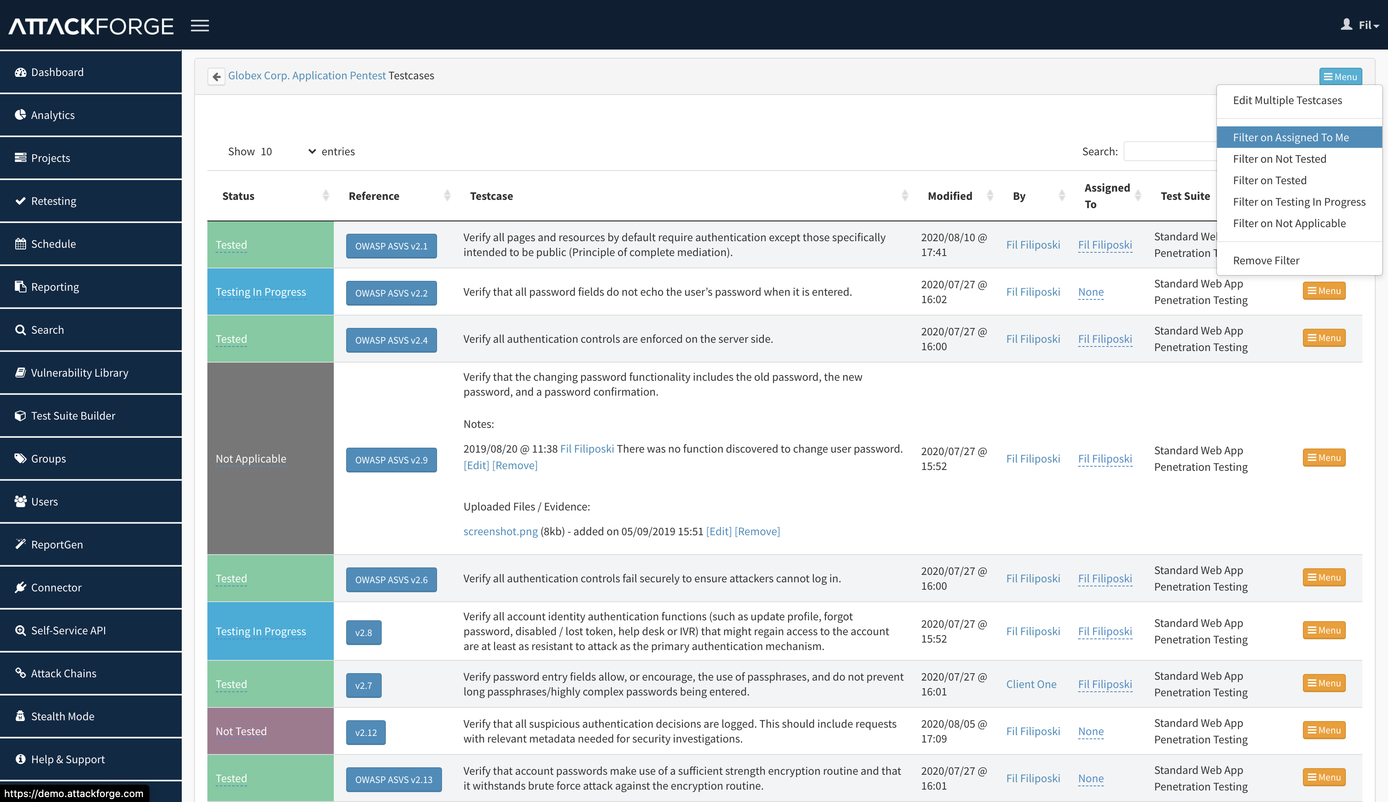1388x802 pixels.
Task: Click the v2.8 reference badge
Action: coord(364,632)
